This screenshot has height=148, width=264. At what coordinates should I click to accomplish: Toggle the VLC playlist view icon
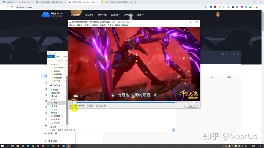pos(97,106)
